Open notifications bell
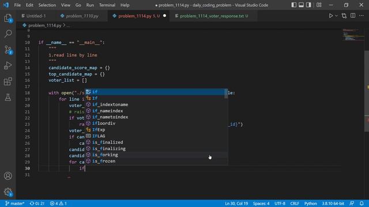 (362, 204)
